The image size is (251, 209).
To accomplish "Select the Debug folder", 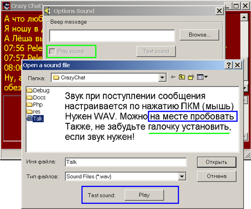I will pos(38,90).
